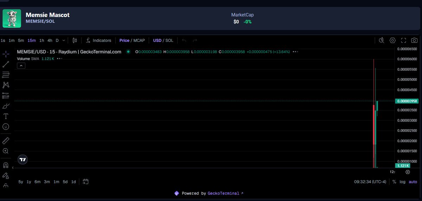422x201 pixels.
Task: Select the text annotation tool
Action: (x=6, y=116)
